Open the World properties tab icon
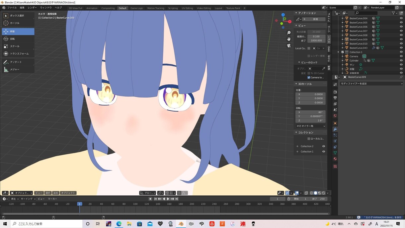The height and width of the screenshot is (228, 405). point(335,116)
